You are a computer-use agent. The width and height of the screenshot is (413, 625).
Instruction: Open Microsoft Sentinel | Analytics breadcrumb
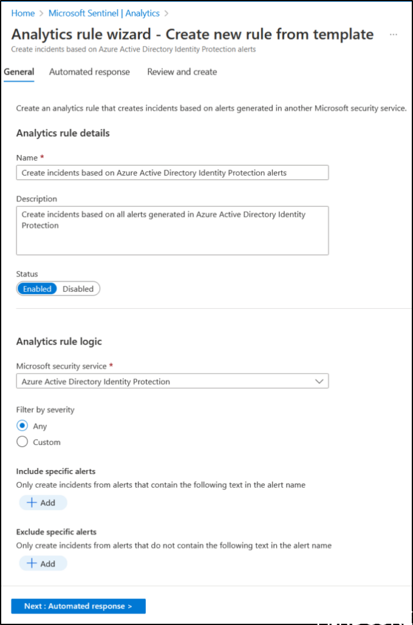104,13
